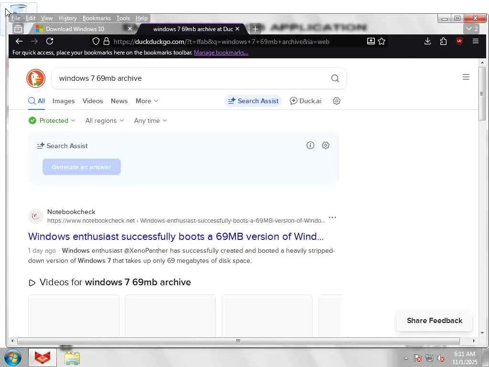This screenshot has width=489, height=367.
Task: Open the History menu
Action: click(x=68, y=18)
